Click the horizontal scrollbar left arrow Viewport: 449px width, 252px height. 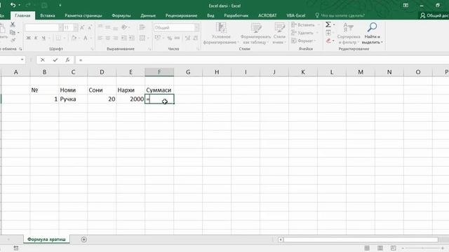(x=281, y=239)
